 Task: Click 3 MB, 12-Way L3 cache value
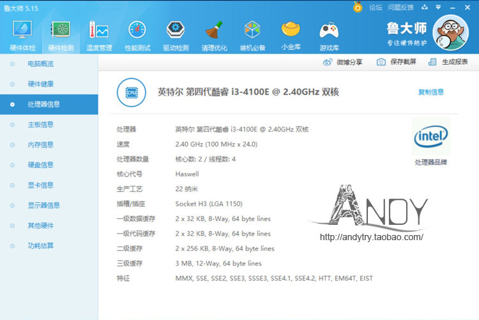pos(218,263)
